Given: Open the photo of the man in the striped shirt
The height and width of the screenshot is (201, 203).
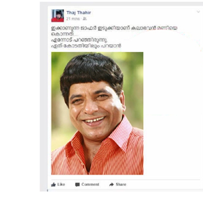Looking at the screenshot, I should coord(97,113).
